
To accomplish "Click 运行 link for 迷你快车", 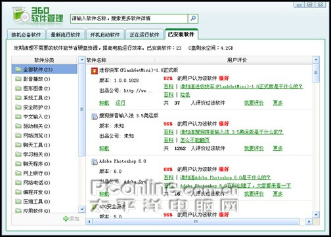I will pyautogui.click(x=120, y=103).
